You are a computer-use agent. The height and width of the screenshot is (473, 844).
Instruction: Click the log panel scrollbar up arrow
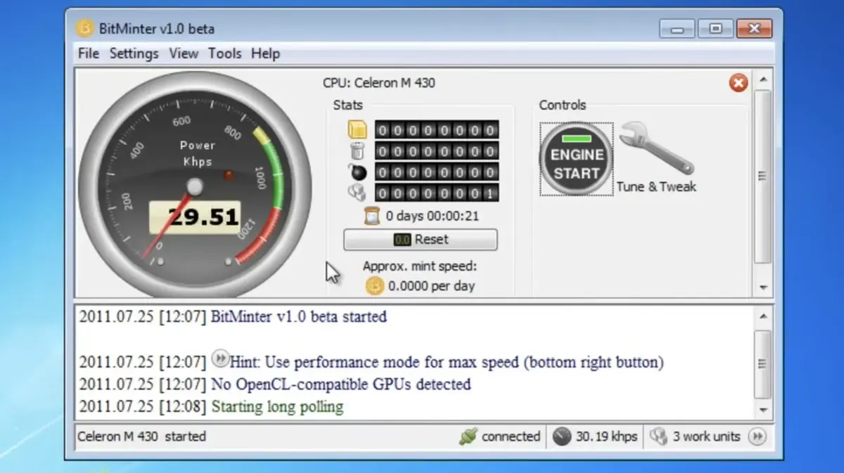(763, 316)
